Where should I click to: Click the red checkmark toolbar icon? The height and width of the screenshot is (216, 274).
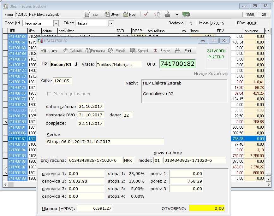[146, 15]
